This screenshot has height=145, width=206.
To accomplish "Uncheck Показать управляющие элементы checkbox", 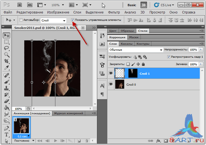I will click(73, 20).
